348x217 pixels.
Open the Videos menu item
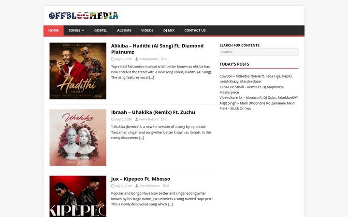click(147, 30)
